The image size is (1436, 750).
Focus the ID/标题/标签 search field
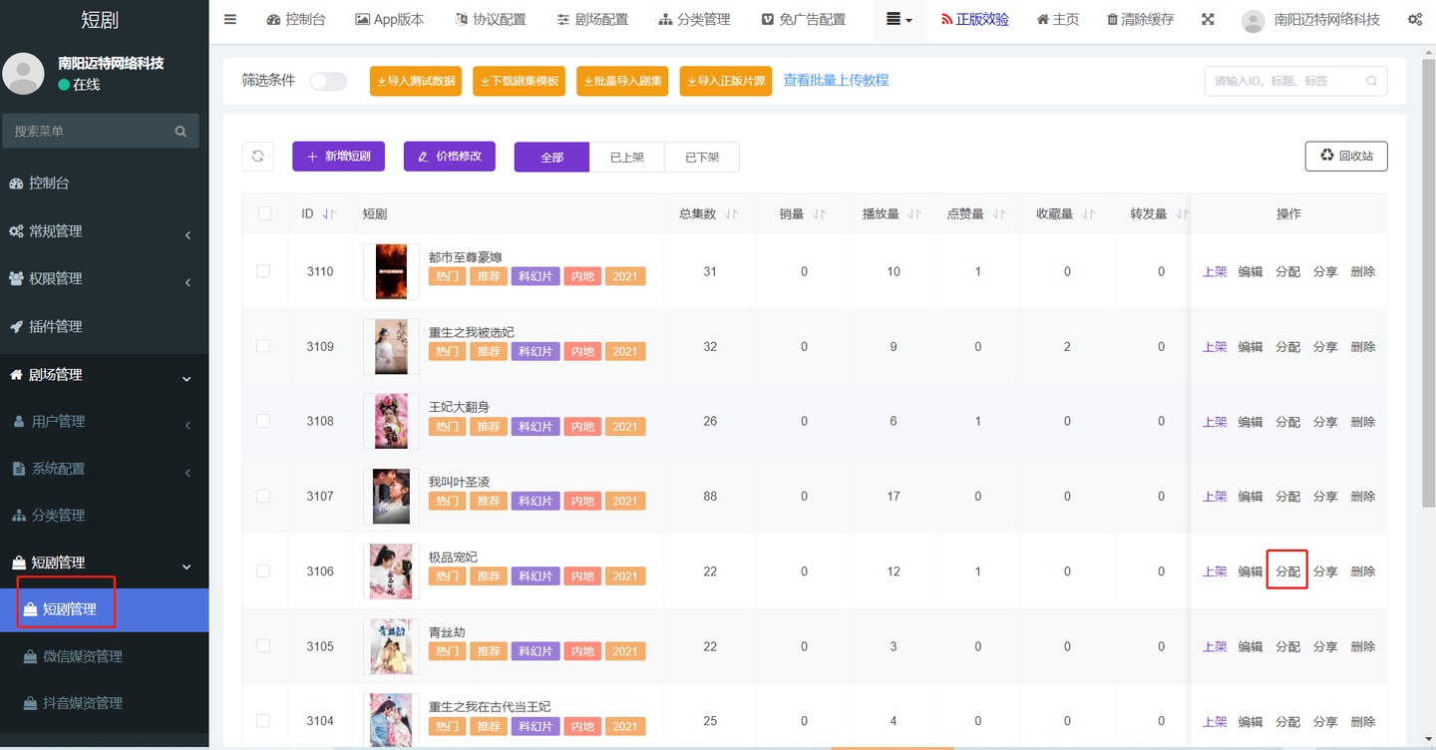[1295, 81]
